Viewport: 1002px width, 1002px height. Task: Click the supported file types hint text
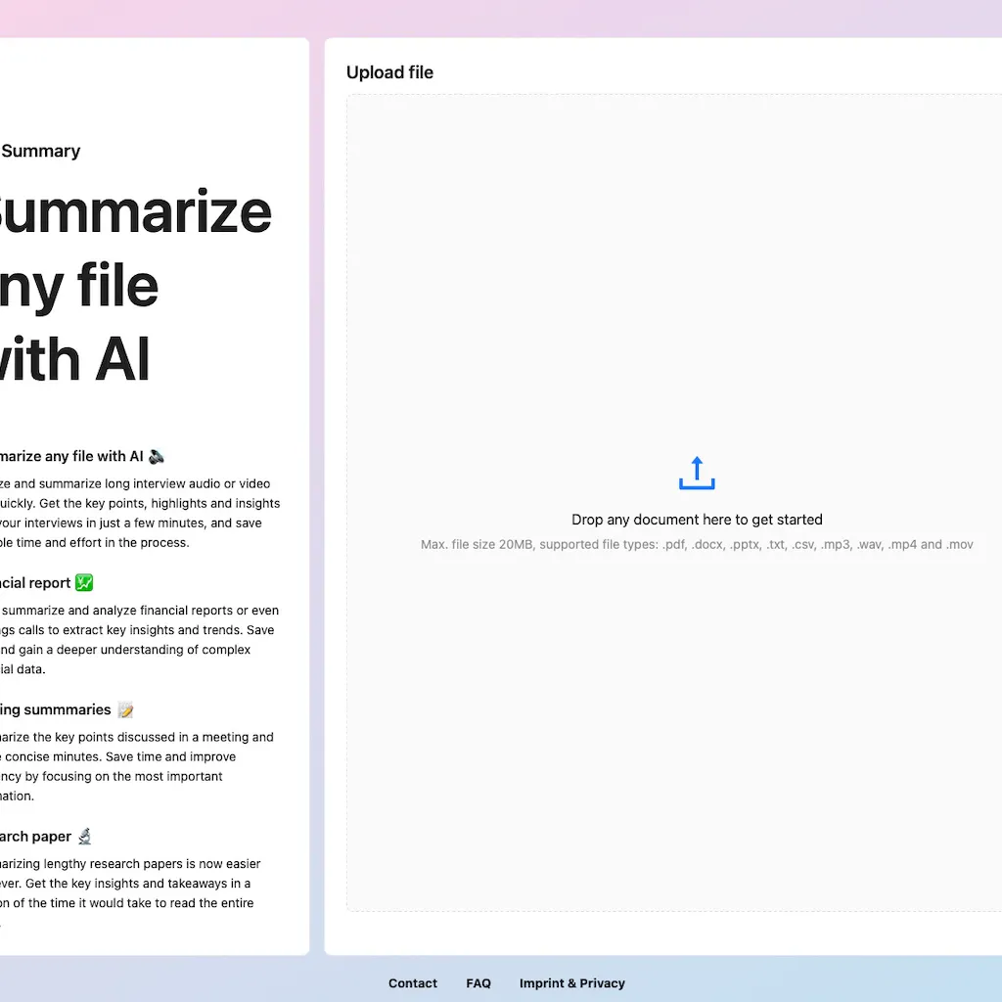click(697, 544)
